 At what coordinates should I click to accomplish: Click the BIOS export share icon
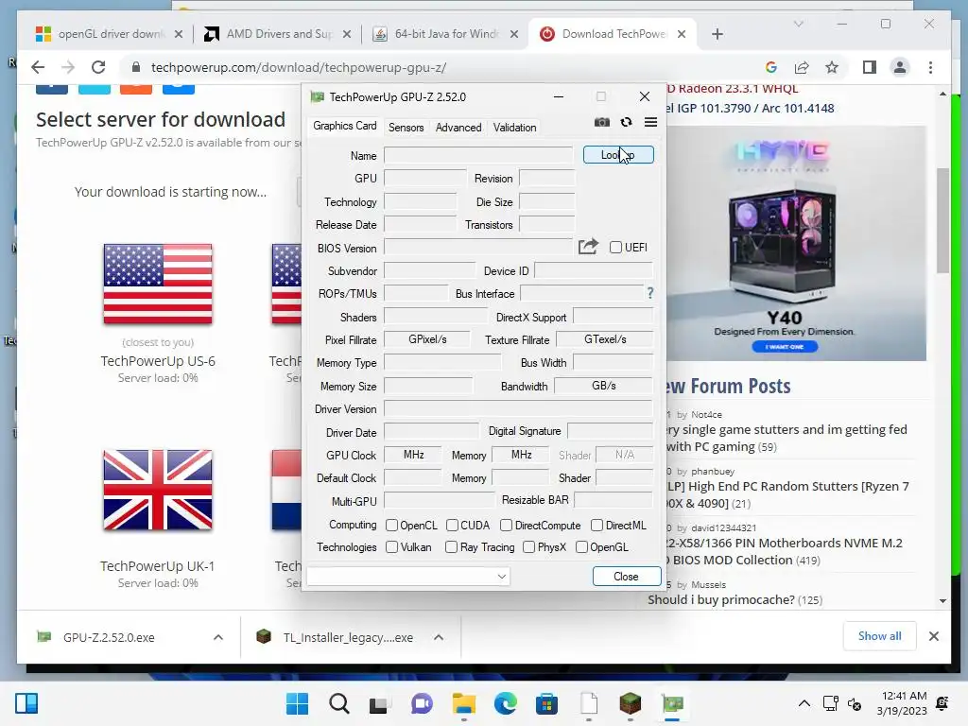(588, 247)
